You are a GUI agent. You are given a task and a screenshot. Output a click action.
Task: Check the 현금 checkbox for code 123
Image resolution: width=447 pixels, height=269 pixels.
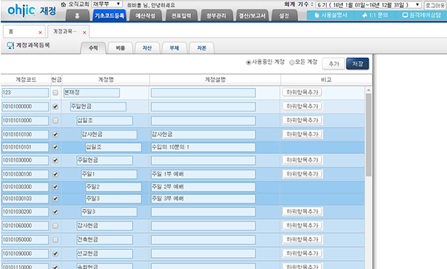[x=55, y=92]
